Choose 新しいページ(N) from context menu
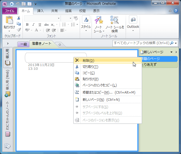181x154 pixels. point(108,99)
